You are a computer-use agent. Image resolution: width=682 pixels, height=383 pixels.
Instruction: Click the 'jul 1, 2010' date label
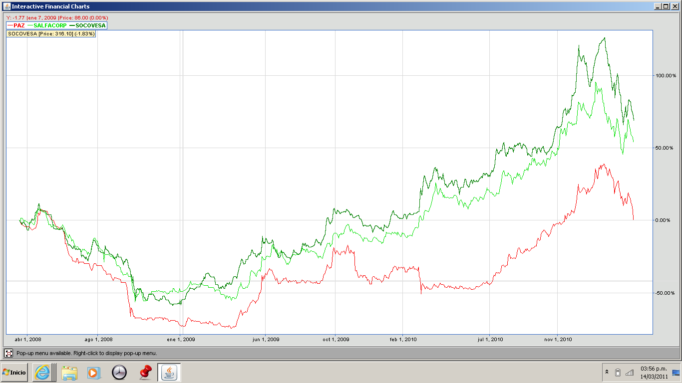490,340
